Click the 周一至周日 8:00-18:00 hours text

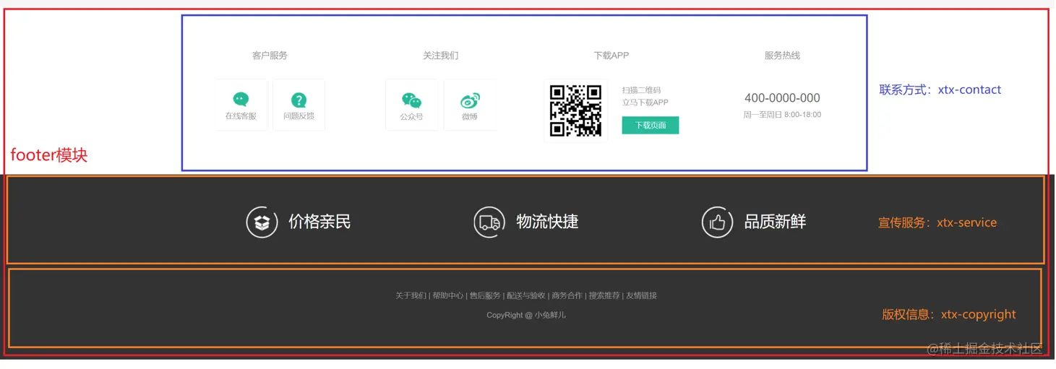point(782,115)
